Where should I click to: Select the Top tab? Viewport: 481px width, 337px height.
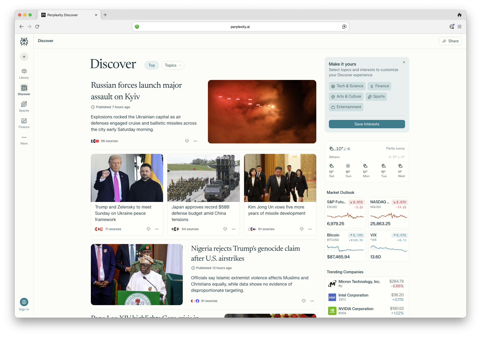pyautogui.click(x=152, y=65)
